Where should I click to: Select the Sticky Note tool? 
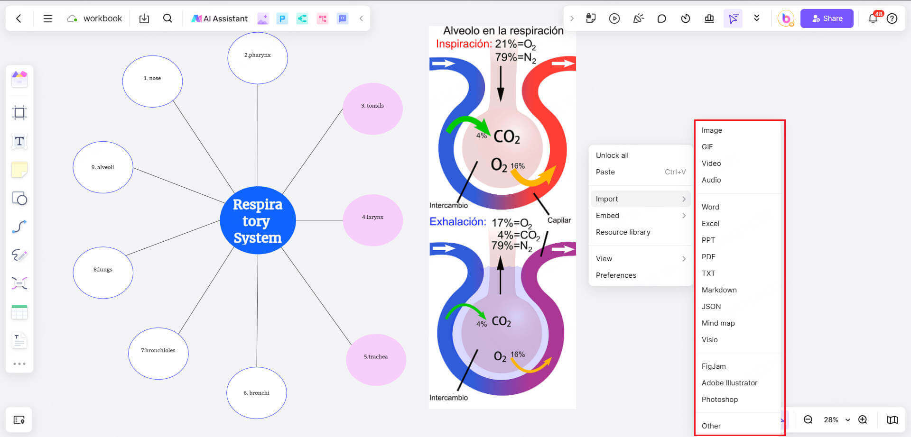pyautogui.click(x=19, y=170)
